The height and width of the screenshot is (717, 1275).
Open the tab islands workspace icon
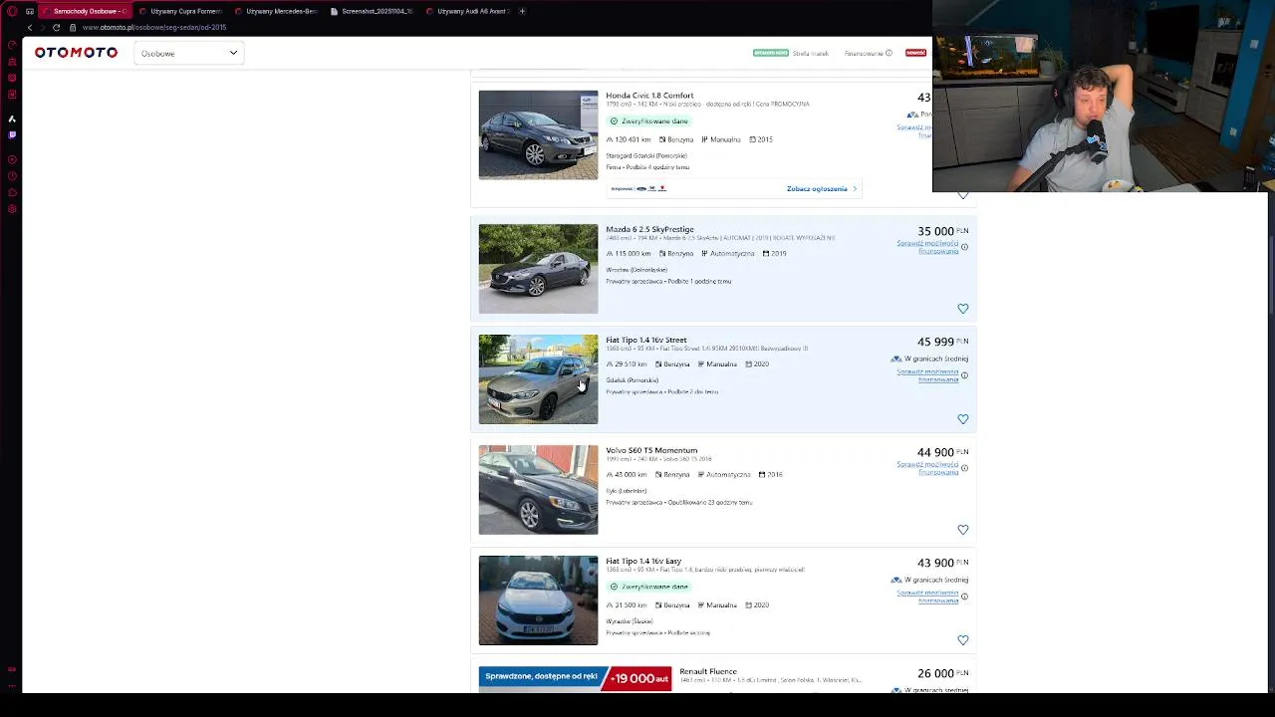30,11
